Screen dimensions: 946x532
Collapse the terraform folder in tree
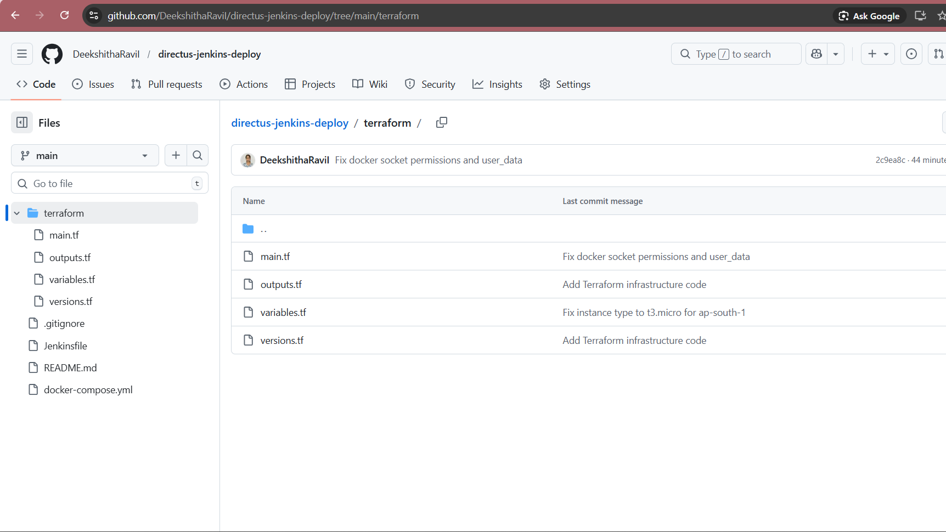pyautogui.click(x=17, y=213)
